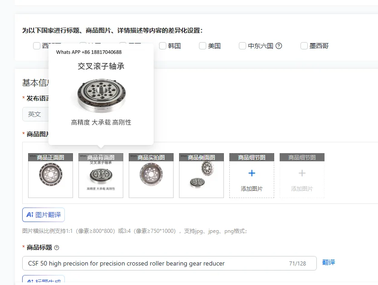
Task: Check the 中东六国 checkbox
Action: coord(242,46)
